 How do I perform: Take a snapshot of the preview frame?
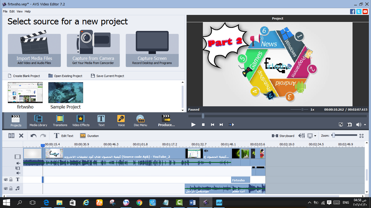click(350, 124)
